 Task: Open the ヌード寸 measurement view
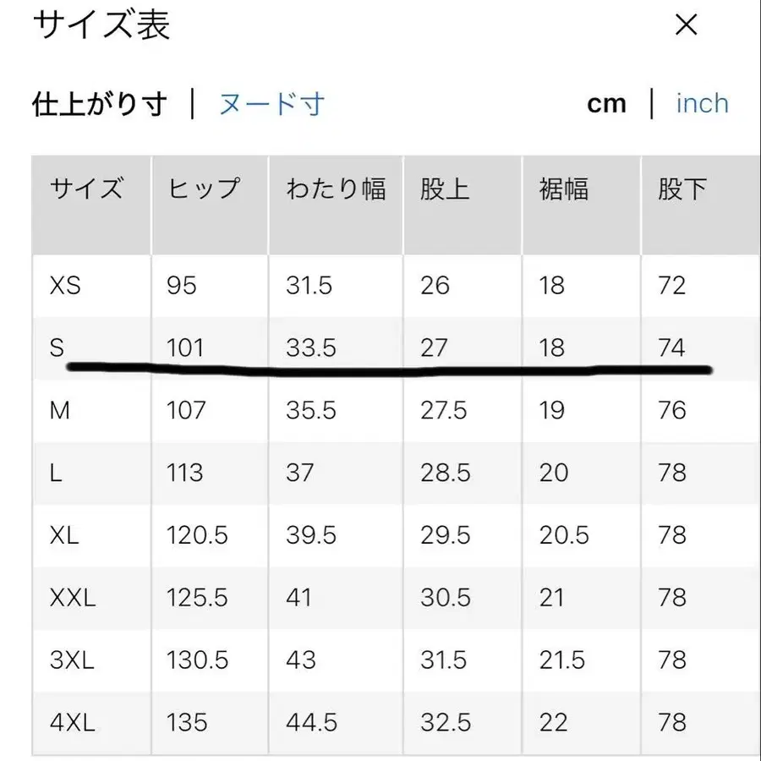[272, 103]
